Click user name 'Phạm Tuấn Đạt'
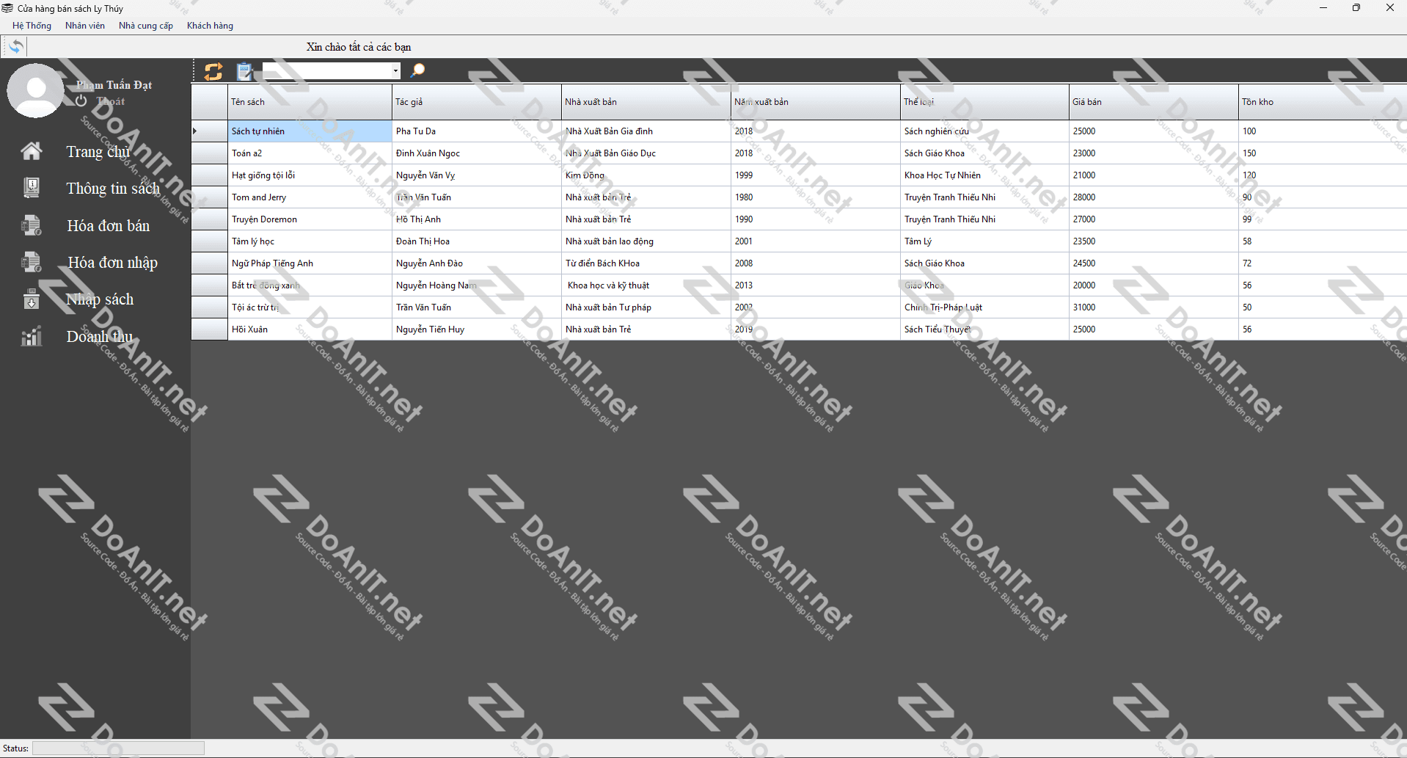The height and width of the screenshot is (758, 1407). [x=114, y=85]
